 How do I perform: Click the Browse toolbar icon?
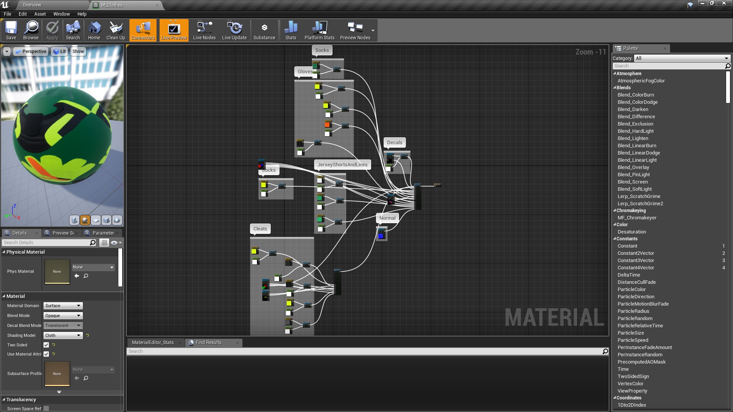coord(31,30)
